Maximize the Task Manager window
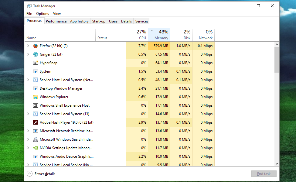Viewport: 296px width, 182px height. pos(258,6)
